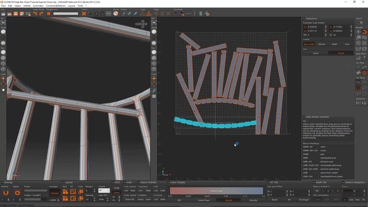The image size is (368, 207).
Task: Click white shaded sphere in 3D viewport sidebar
Action: click(3, 32)
